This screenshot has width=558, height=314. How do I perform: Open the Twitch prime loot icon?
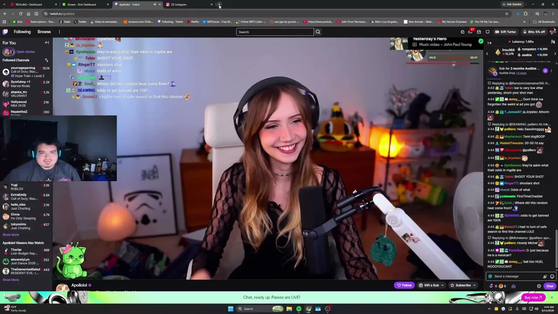point(463,32)
